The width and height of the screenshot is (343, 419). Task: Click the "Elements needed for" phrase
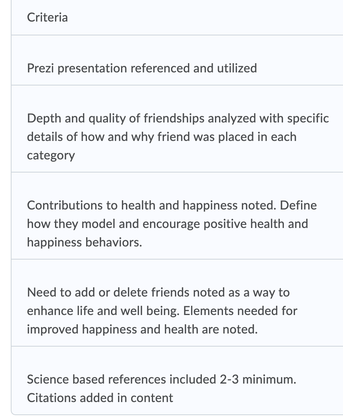pyautogui.click(x=240, y=311)
